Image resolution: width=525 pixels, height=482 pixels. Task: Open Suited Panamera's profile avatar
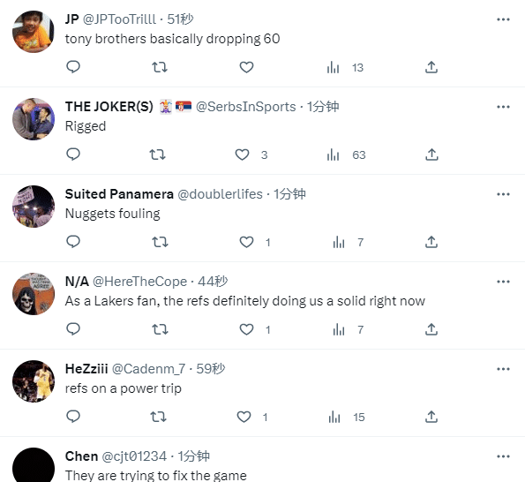pyautogui.click(x=34, y=207)
